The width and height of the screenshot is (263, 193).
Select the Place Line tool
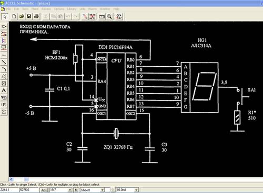pyautogui.click(x=4, y=62)
